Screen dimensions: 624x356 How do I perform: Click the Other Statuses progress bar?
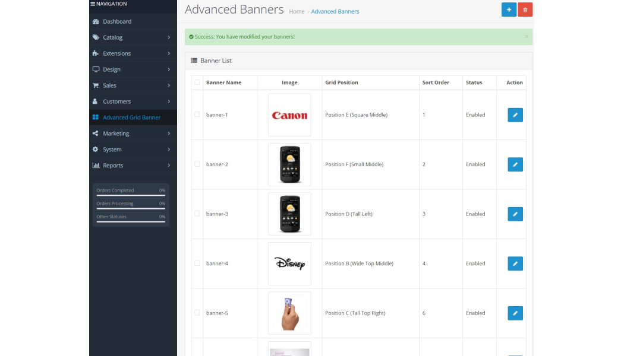coord(131,221)
